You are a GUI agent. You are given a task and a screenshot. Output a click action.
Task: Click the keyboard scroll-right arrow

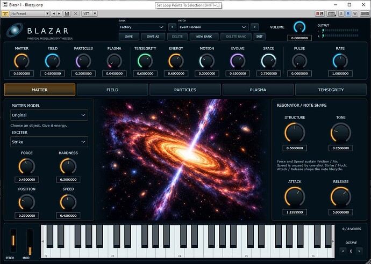(x=333, y=241)
